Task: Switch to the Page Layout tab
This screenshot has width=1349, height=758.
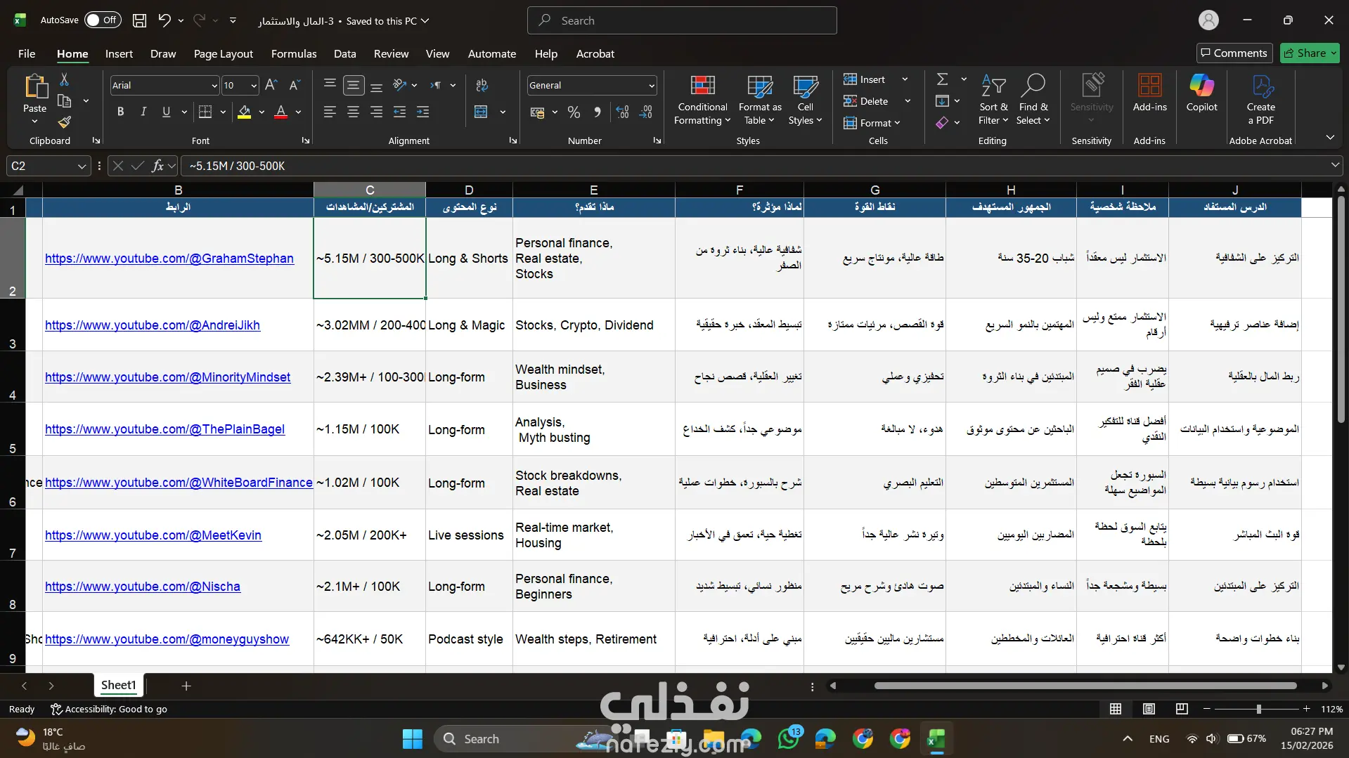Action: pyautogui.click(x=223, y=53)
